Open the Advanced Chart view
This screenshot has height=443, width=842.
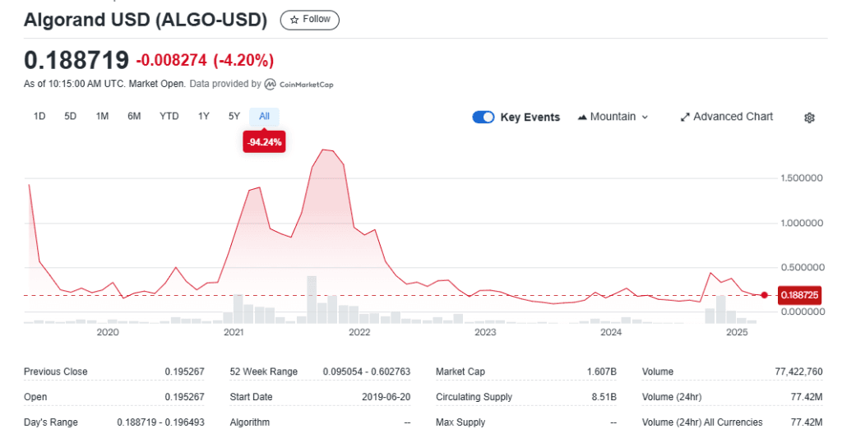click(727, 117)
